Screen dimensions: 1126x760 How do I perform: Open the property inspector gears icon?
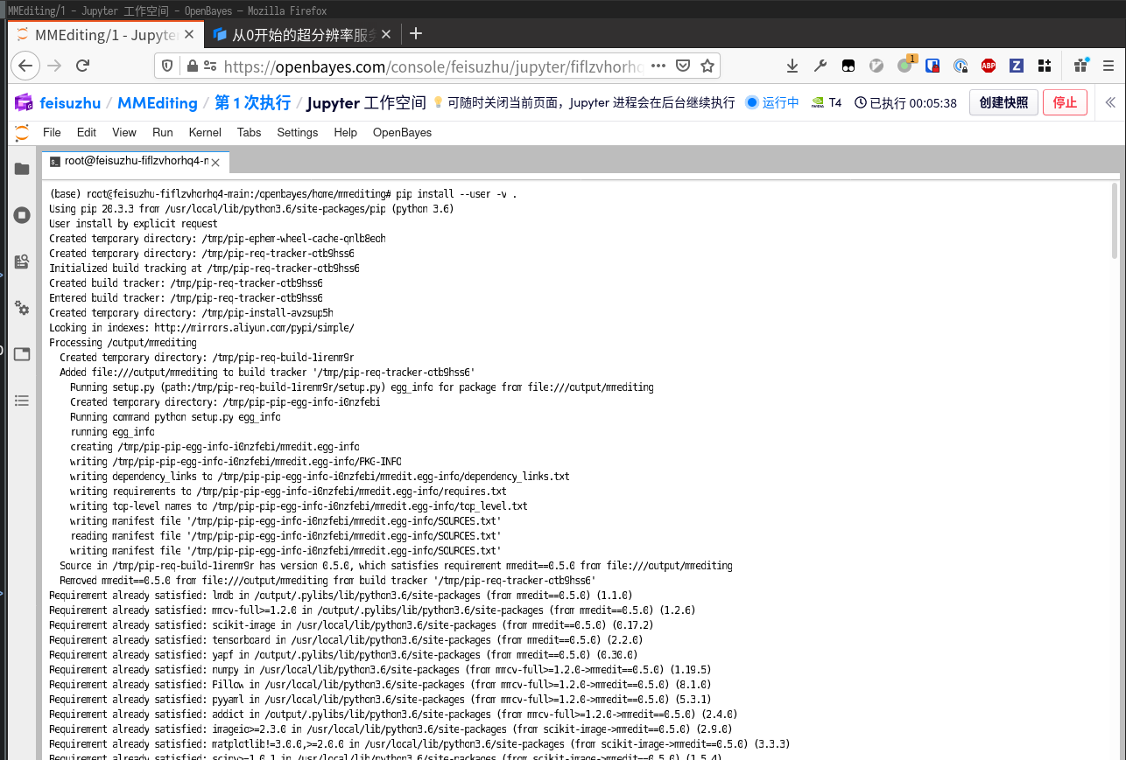(x=22, y=308)
